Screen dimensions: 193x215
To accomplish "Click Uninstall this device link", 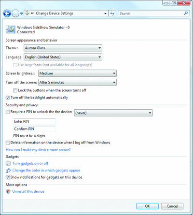I will tap(28, 191).
